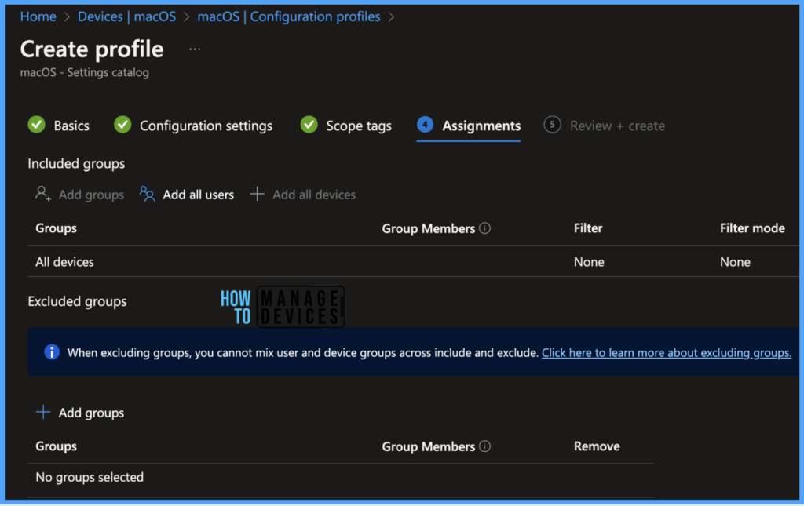Switch to the Configuration settings step
This screenshot has width=804, height=506.
tap(206, 126)
